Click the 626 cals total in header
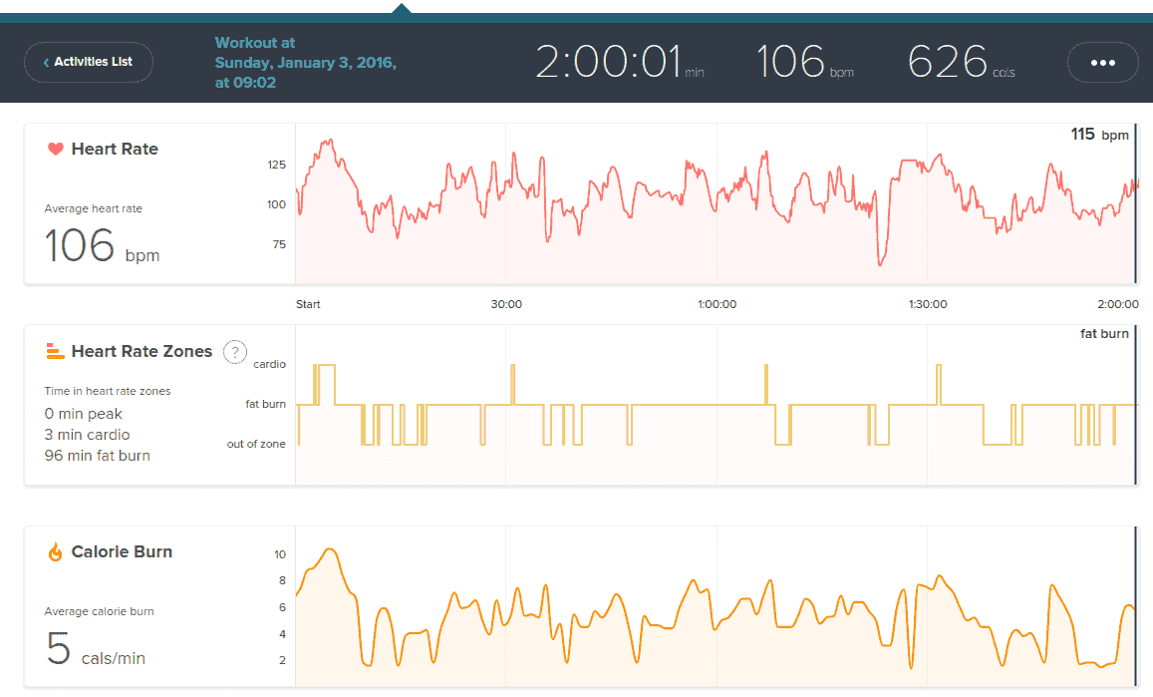The image size is (1153, 697). click(x=948, y=62)
